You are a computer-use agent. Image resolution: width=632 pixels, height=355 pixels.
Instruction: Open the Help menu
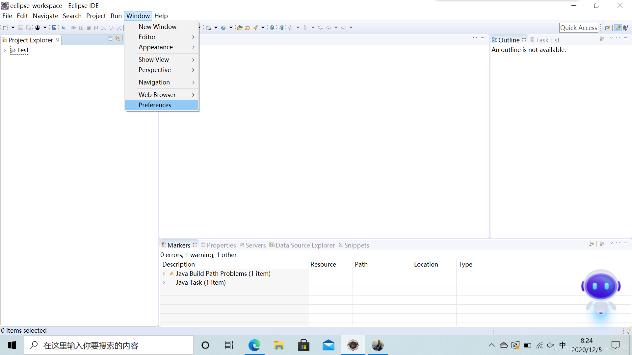(161, 16)
